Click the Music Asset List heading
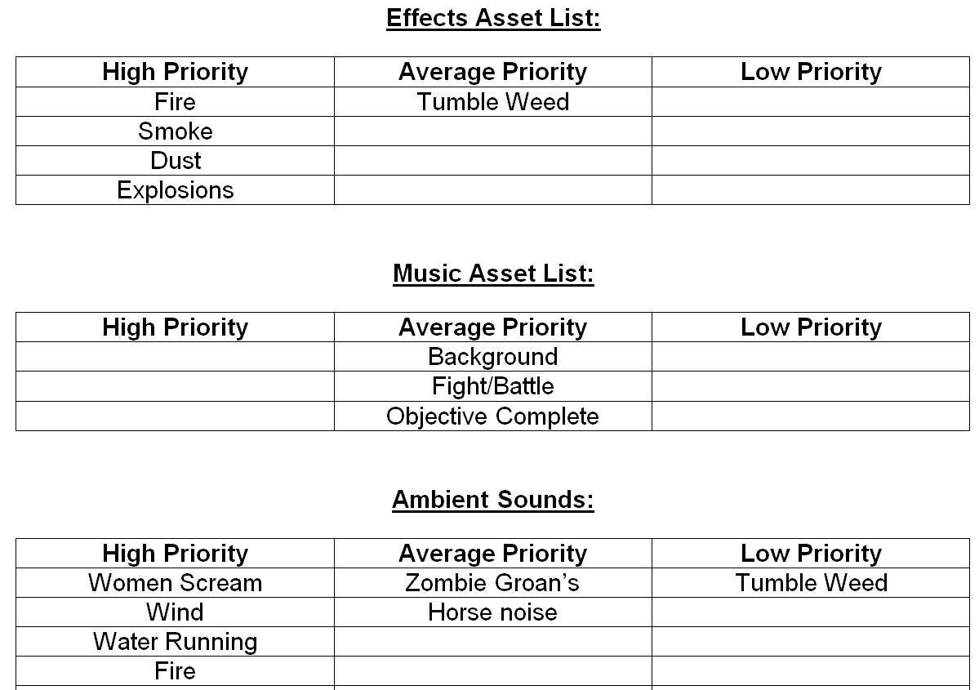This screenshot has width=979, height=690. (493, 274)
